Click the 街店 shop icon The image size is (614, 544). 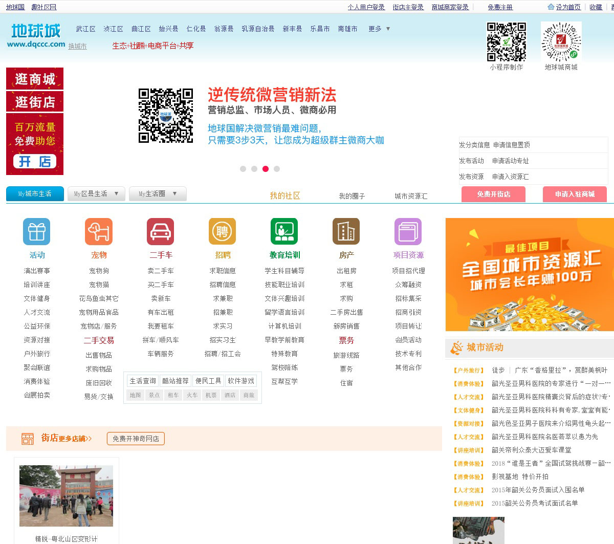(x=28, y=439)
